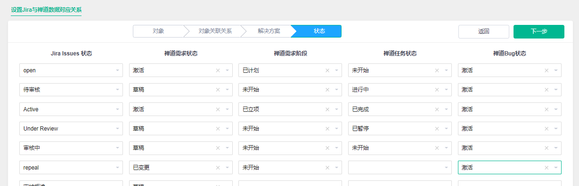Open the 待审核 Jira Issues status dropdown
Screen dimensions: 579x186
[x=71, y=90]
